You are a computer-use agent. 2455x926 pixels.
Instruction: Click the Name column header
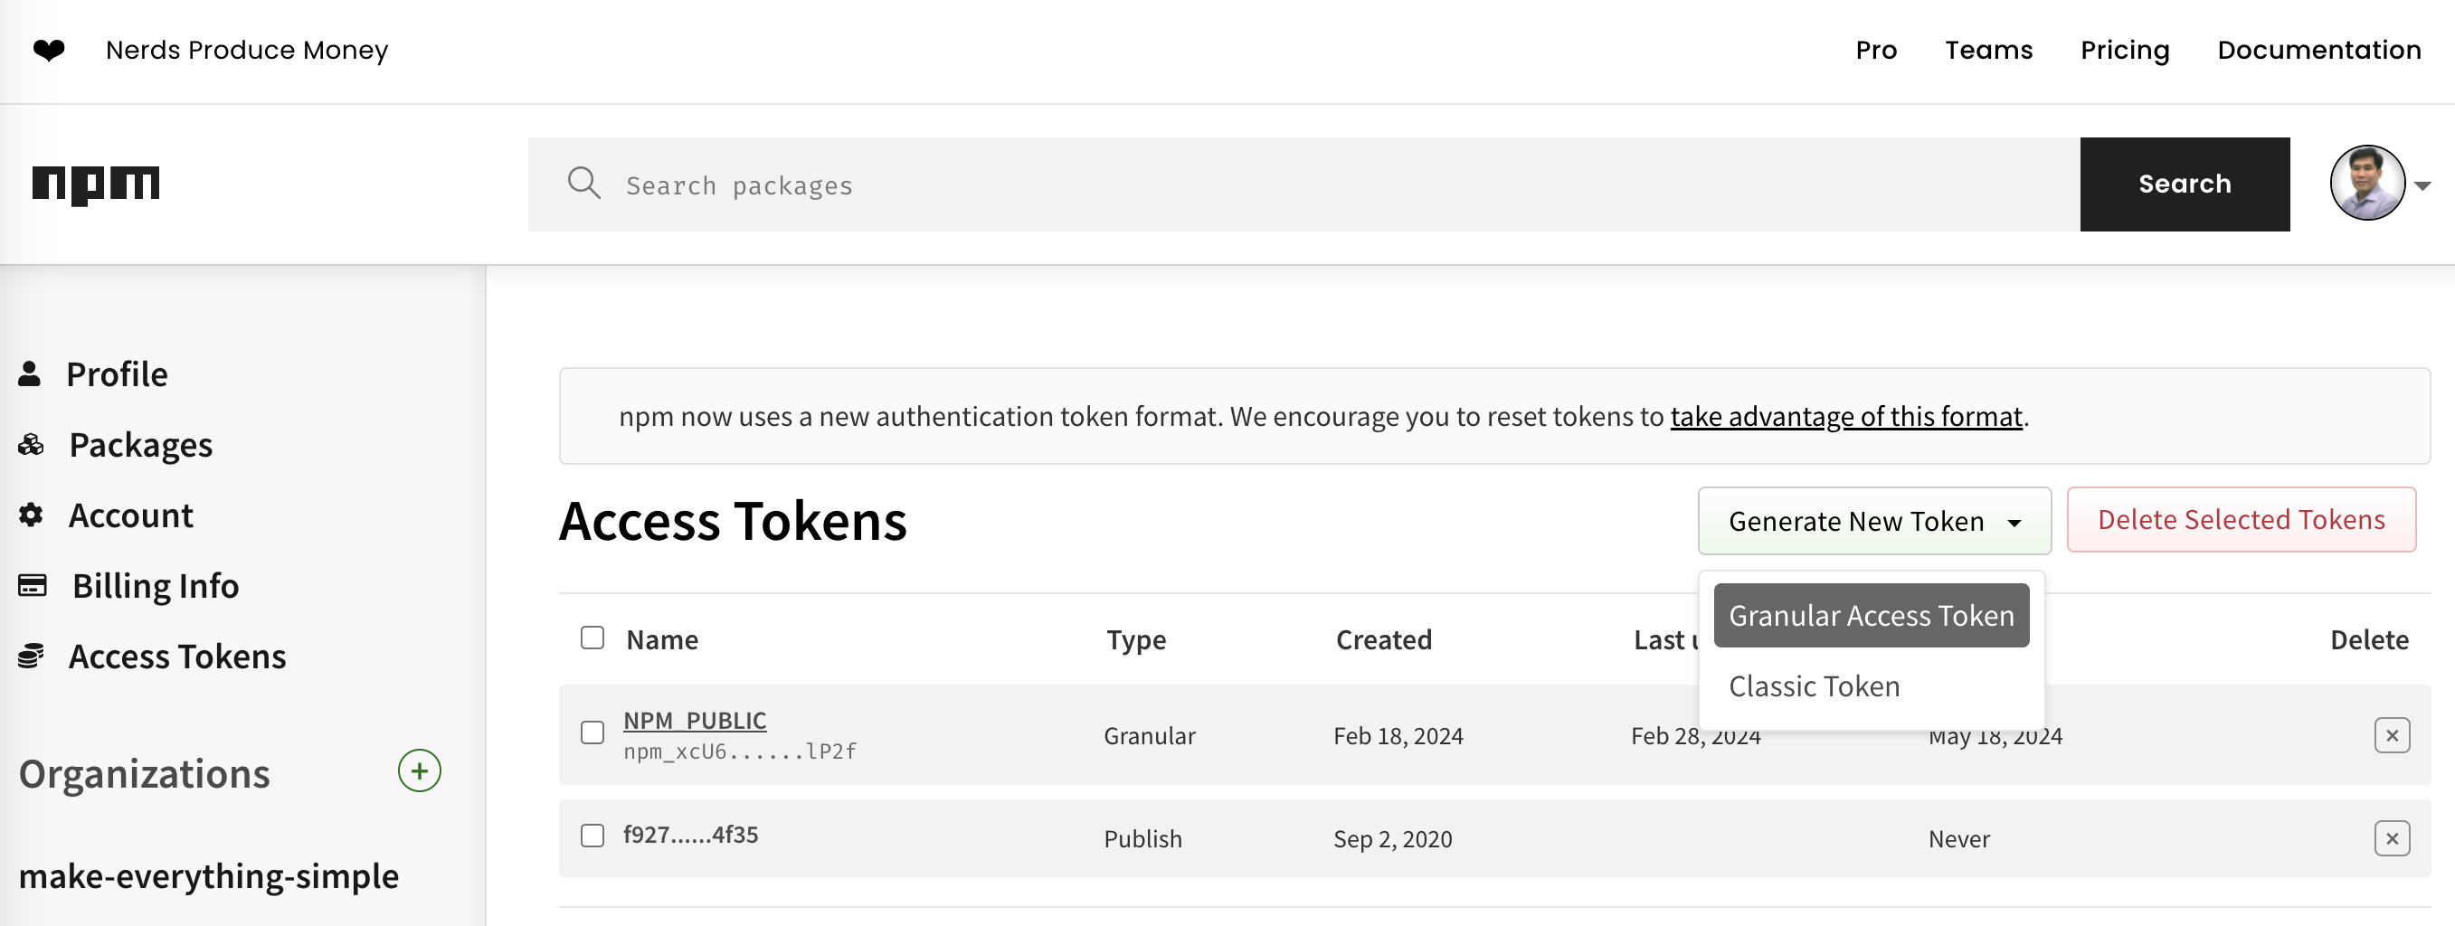tap(661, 639)
